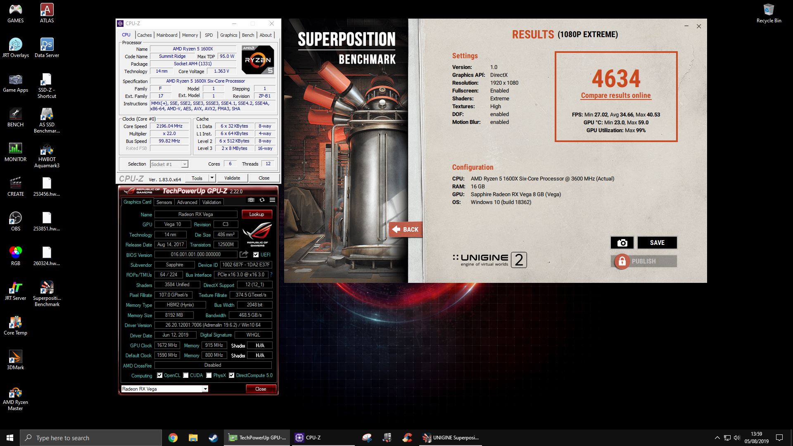Toggle the OpenCL checkbox
The image size is (793, 446).
coord(159,375)
